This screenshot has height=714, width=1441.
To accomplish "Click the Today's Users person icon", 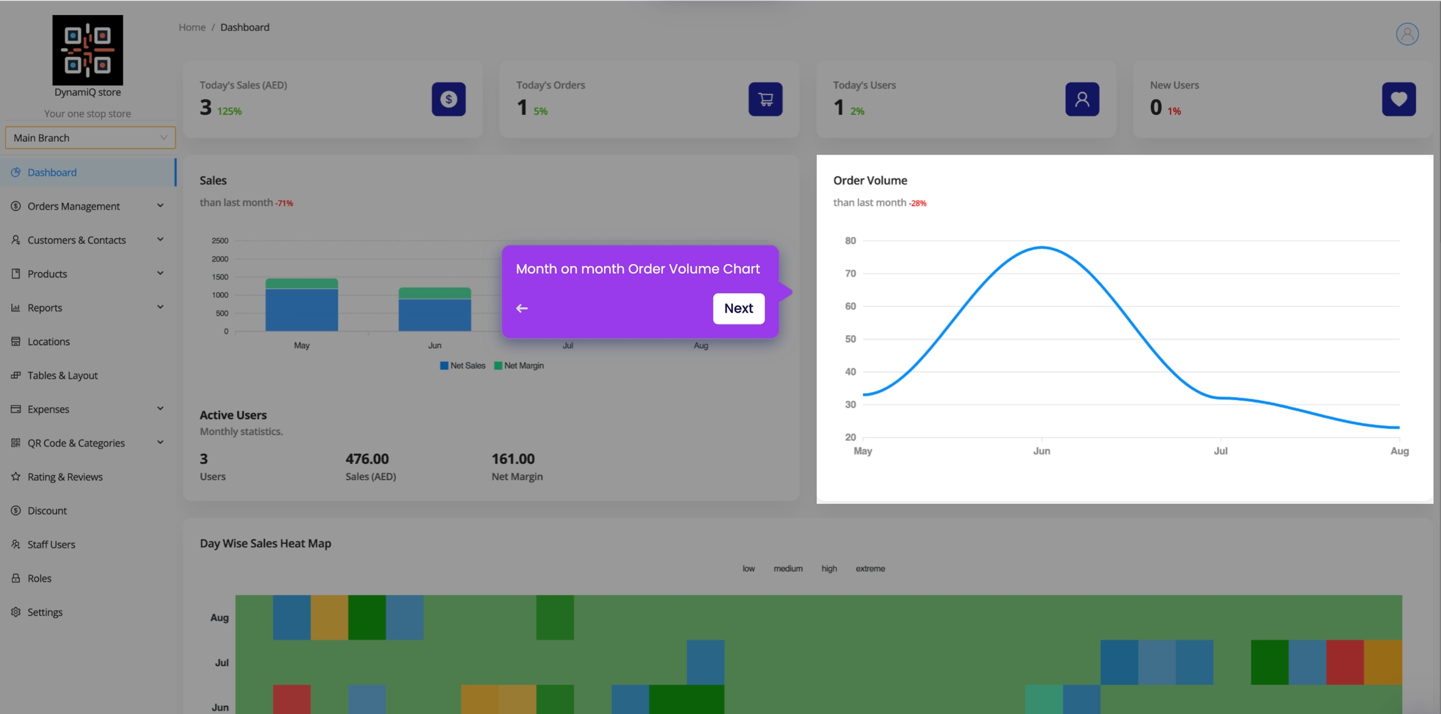I will [x=1082, y=99].
